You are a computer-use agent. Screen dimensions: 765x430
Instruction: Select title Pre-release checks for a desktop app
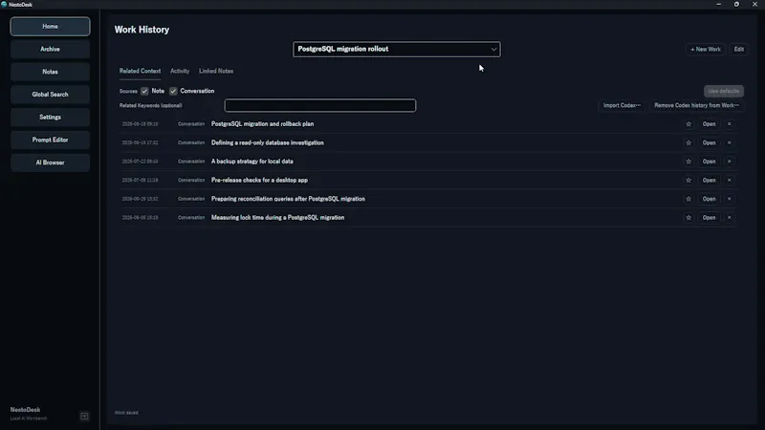coord(259,181)
